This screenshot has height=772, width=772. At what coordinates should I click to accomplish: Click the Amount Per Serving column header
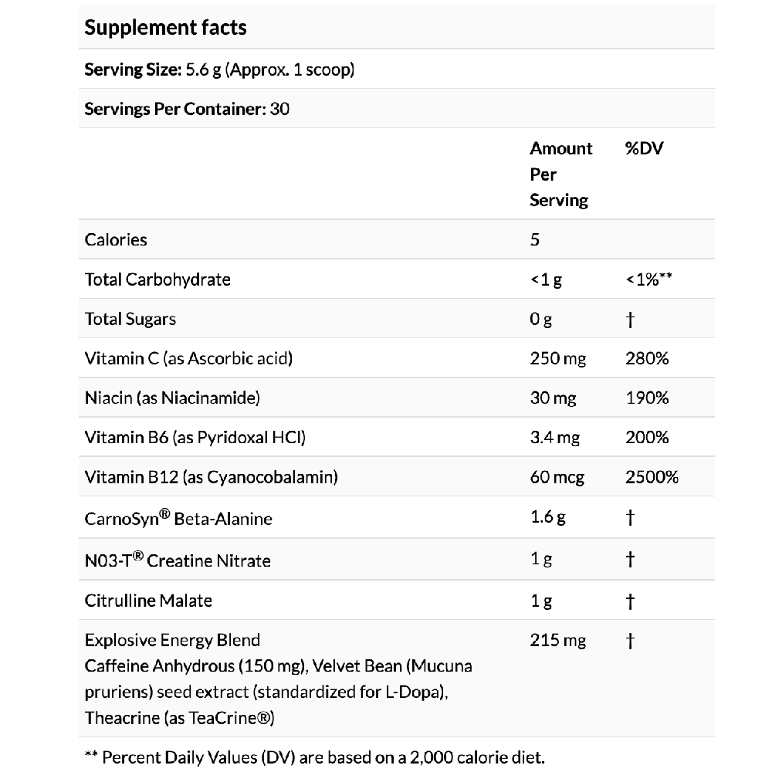pyautogui.click(x=560, y=174)
